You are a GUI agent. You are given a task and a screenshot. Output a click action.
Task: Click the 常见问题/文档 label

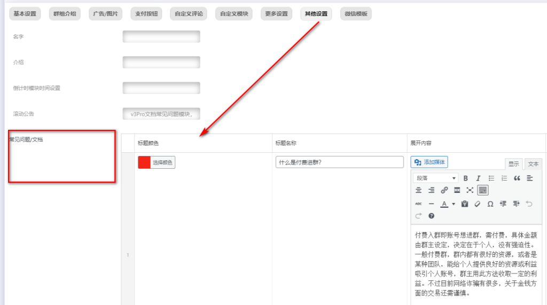point(26,139)
